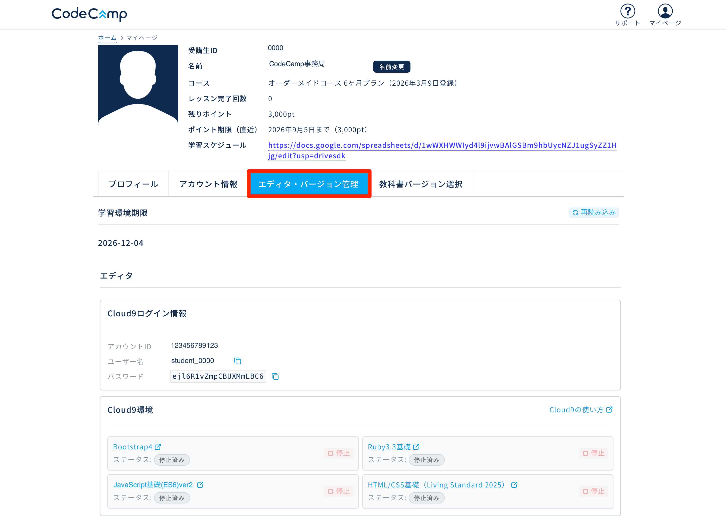Click the 3,000pt remaining points value
The width and height of the screenshot is (726, 516).
coord(281,114)
